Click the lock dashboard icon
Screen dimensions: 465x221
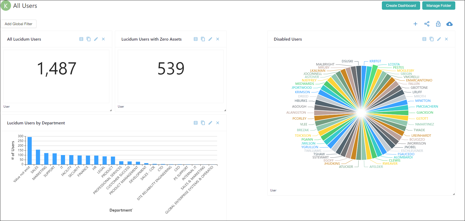coord(438,24)
